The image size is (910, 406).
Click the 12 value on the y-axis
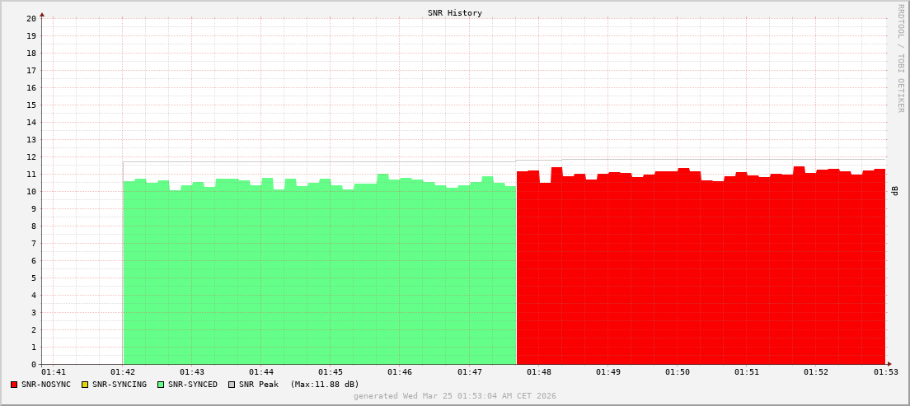pyautogui.click(x=31, y=156)
